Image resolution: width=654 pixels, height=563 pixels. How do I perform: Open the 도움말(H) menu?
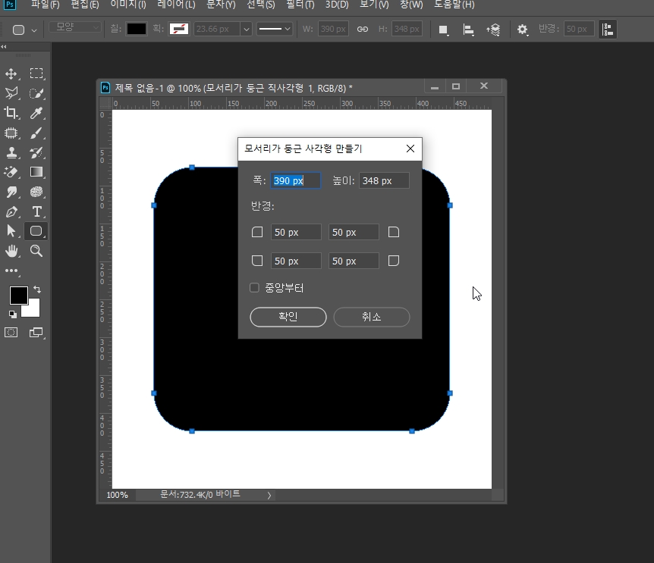454,5
